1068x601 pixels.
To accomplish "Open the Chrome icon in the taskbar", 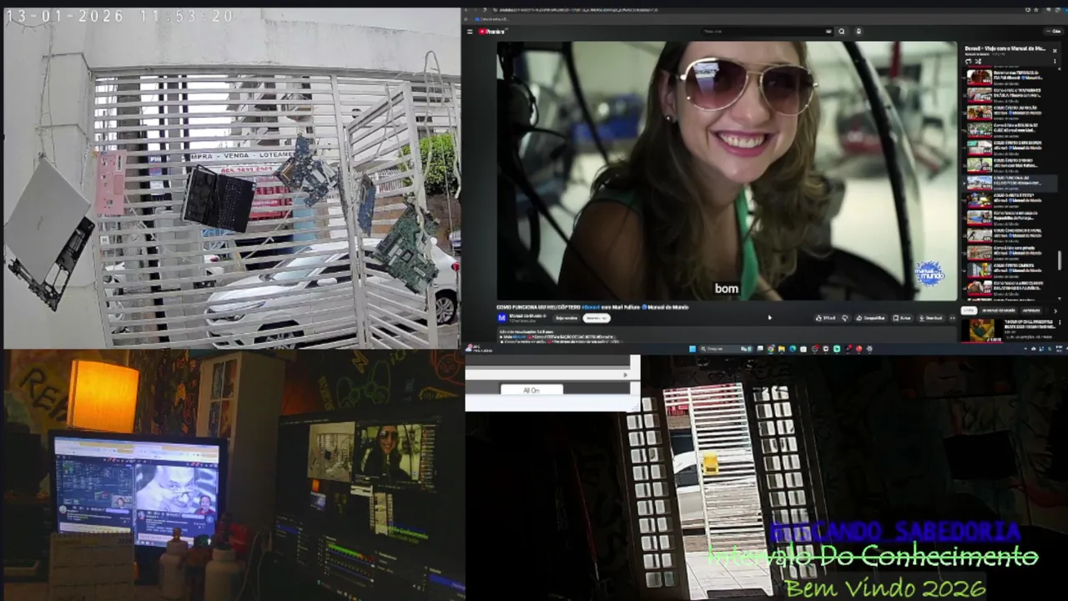I will point(771,349).
